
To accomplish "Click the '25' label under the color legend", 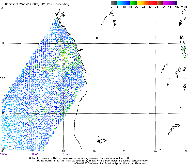I will [144, 7].
